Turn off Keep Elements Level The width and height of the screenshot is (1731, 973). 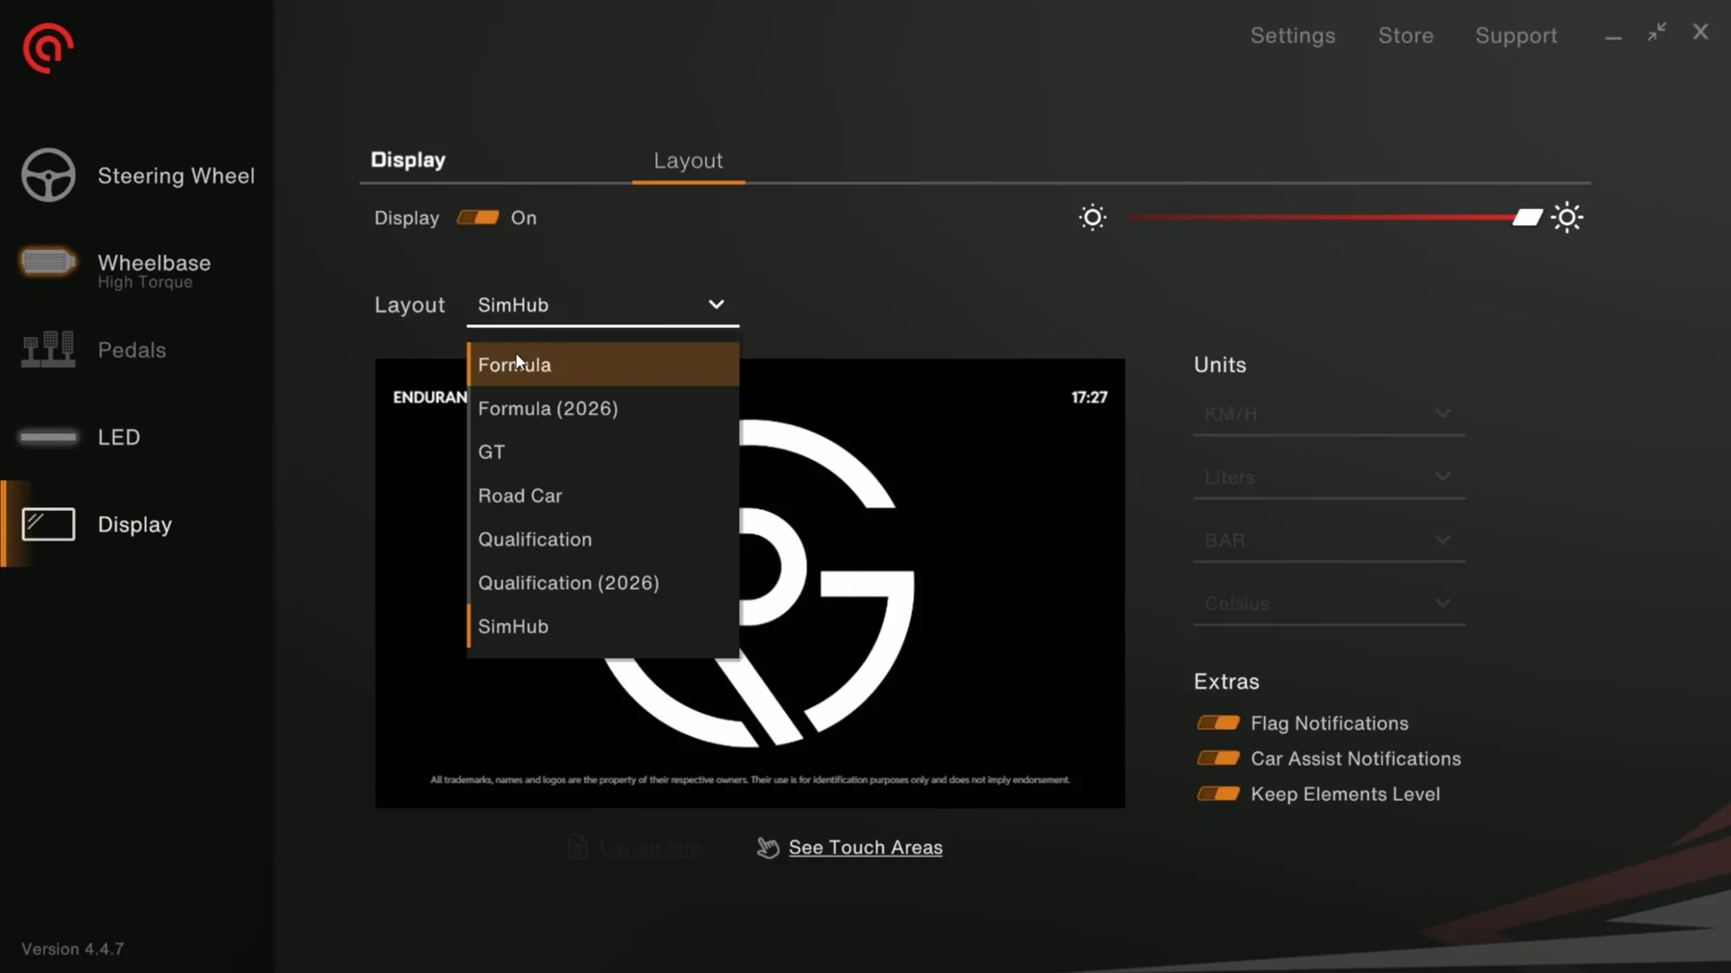[x=1218, y=794]
